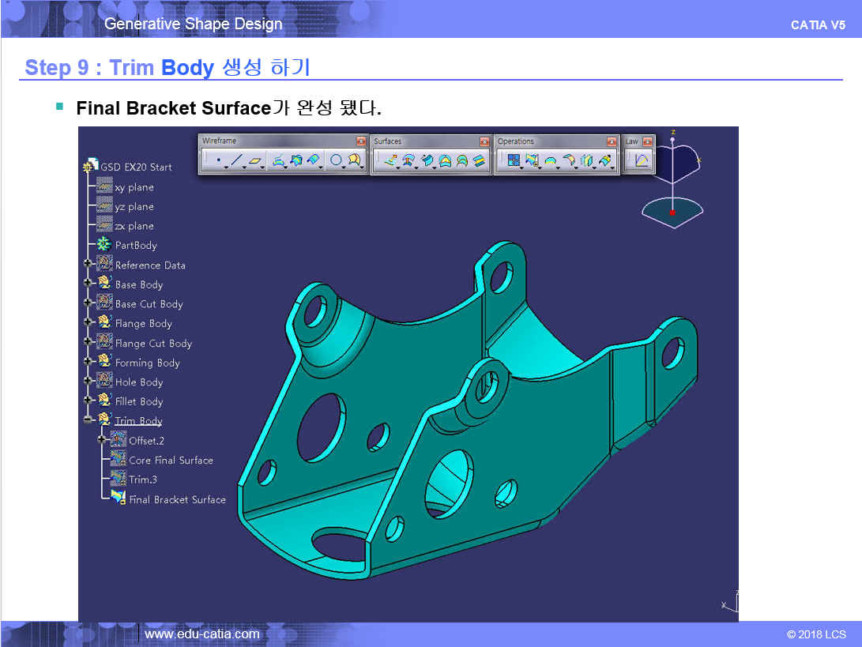This screenshot has width=862, height=647.
Task: Expand the Offset.2 node
Action: [101, 440]
